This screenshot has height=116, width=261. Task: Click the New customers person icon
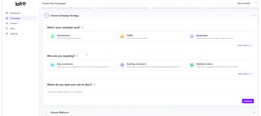point(52,65)
